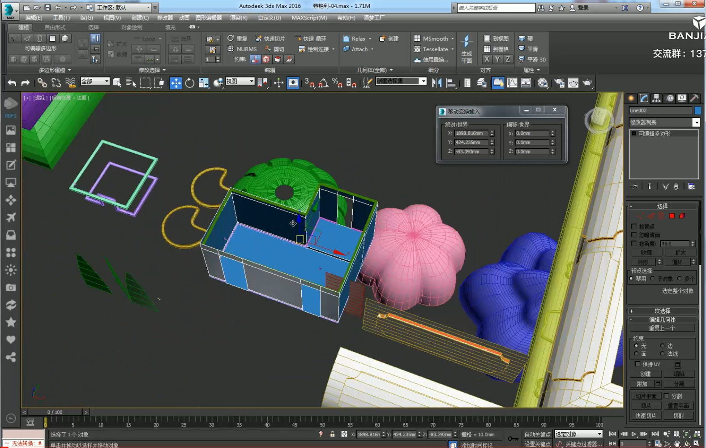Select red Polygon sub-object level icon

click(672, 216)
